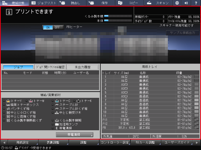Open the 読出し recall tab

pyautogui.click(x=72, y=3)
